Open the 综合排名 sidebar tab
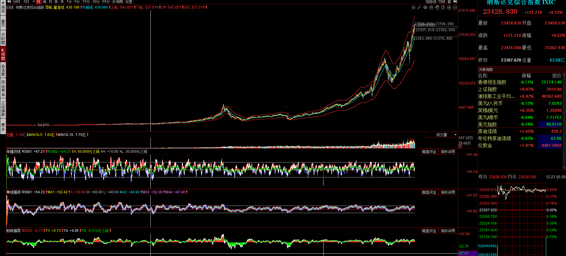566x256 pixels. click(3, 88)
